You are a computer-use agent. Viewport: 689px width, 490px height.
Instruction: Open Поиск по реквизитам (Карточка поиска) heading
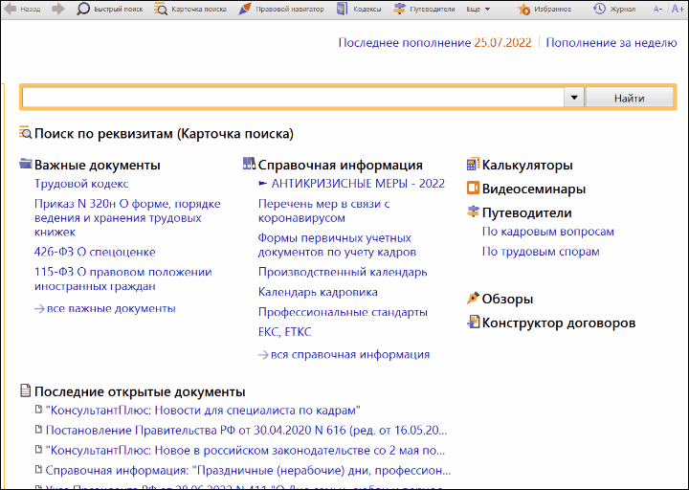point(164,134)
